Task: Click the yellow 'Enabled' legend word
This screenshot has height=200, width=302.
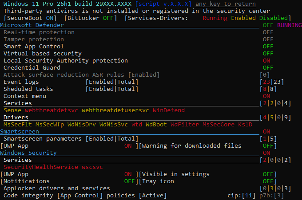Action: point(243,18)
